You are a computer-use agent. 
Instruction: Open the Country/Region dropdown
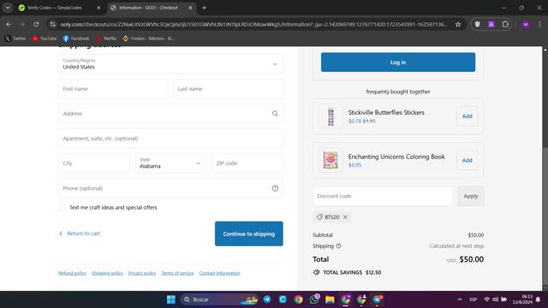pyautogui.click(x=170, y=64)
